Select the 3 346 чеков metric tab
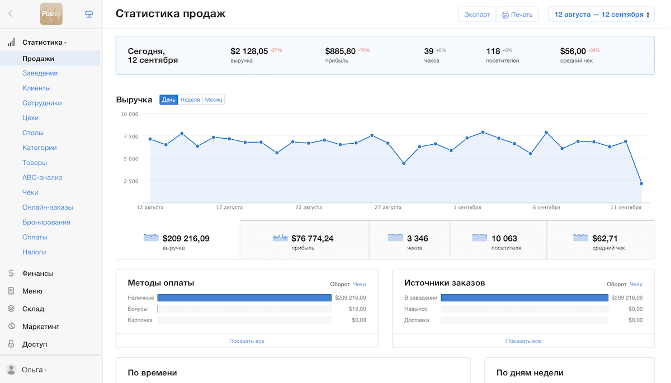Image resolution: width=671 pixels, height=383 pixels. tap(409, 240)
